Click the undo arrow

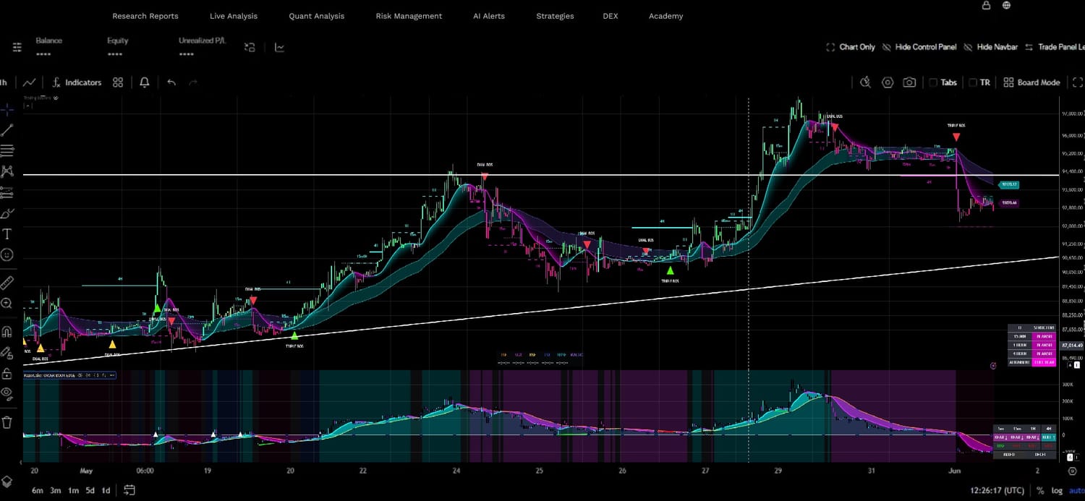click(x=171, y=82)
